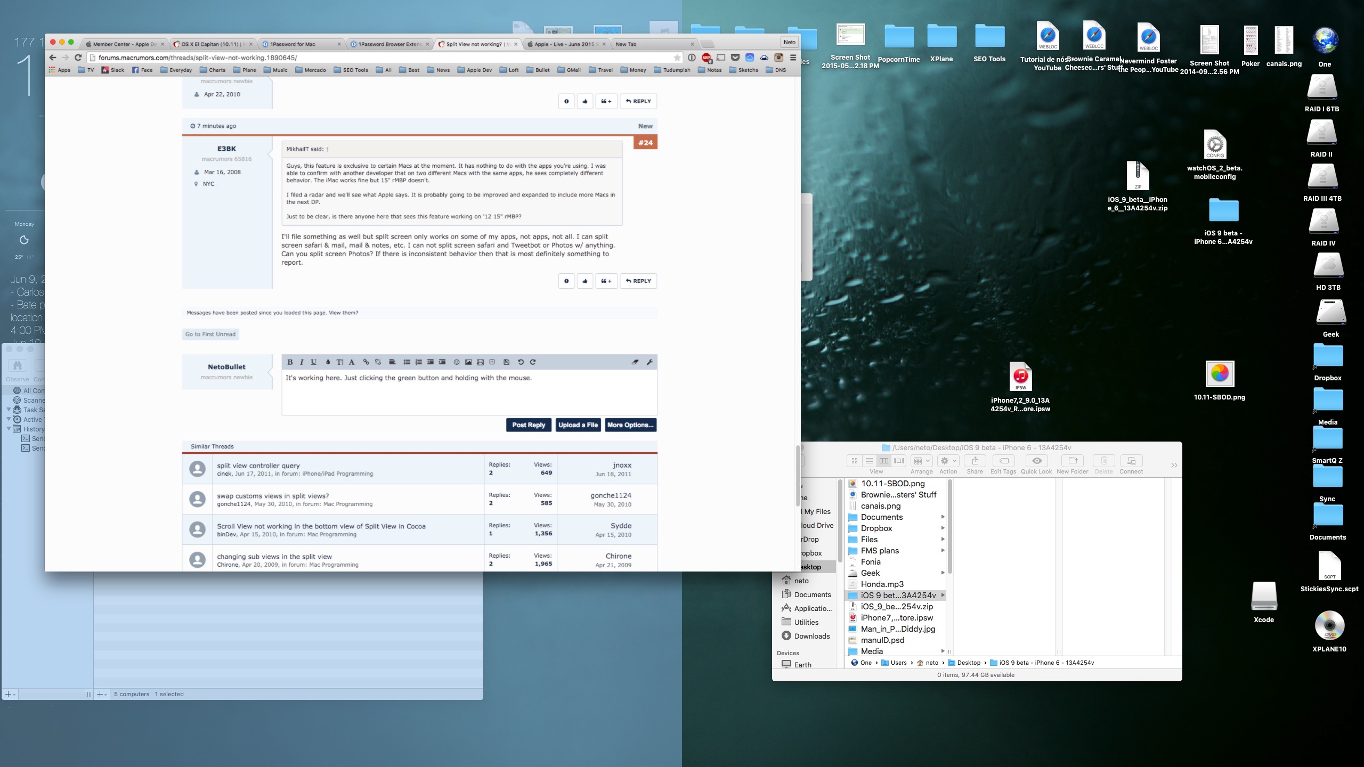Viewport: 1364px width, 767px height.
Task: Click the More Options button
Action: (630, 425)
